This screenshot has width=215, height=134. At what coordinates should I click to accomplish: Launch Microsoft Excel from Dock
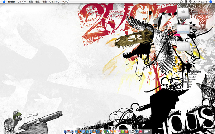tap(105, 131)
